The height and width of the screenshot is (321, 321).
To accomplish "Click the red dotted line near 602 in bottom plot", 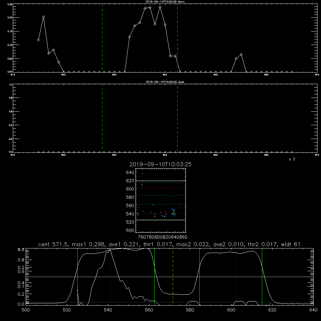I will (235, 276).
